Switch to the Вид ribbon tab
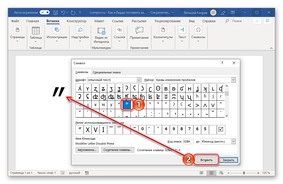 [x=192, y=21]
